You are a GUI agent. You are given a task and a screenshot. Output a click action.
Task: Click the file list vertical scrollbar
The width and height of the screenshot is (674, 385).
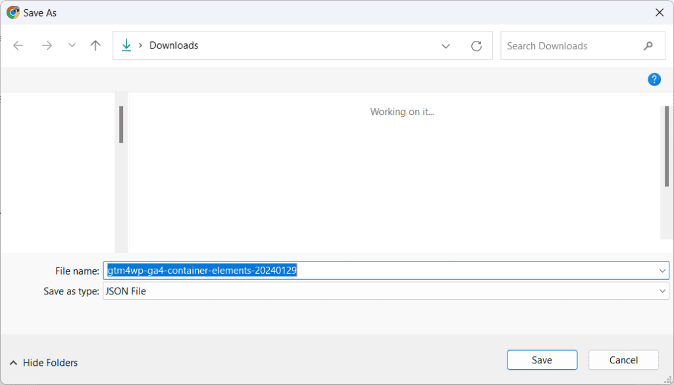coord(667,147)
